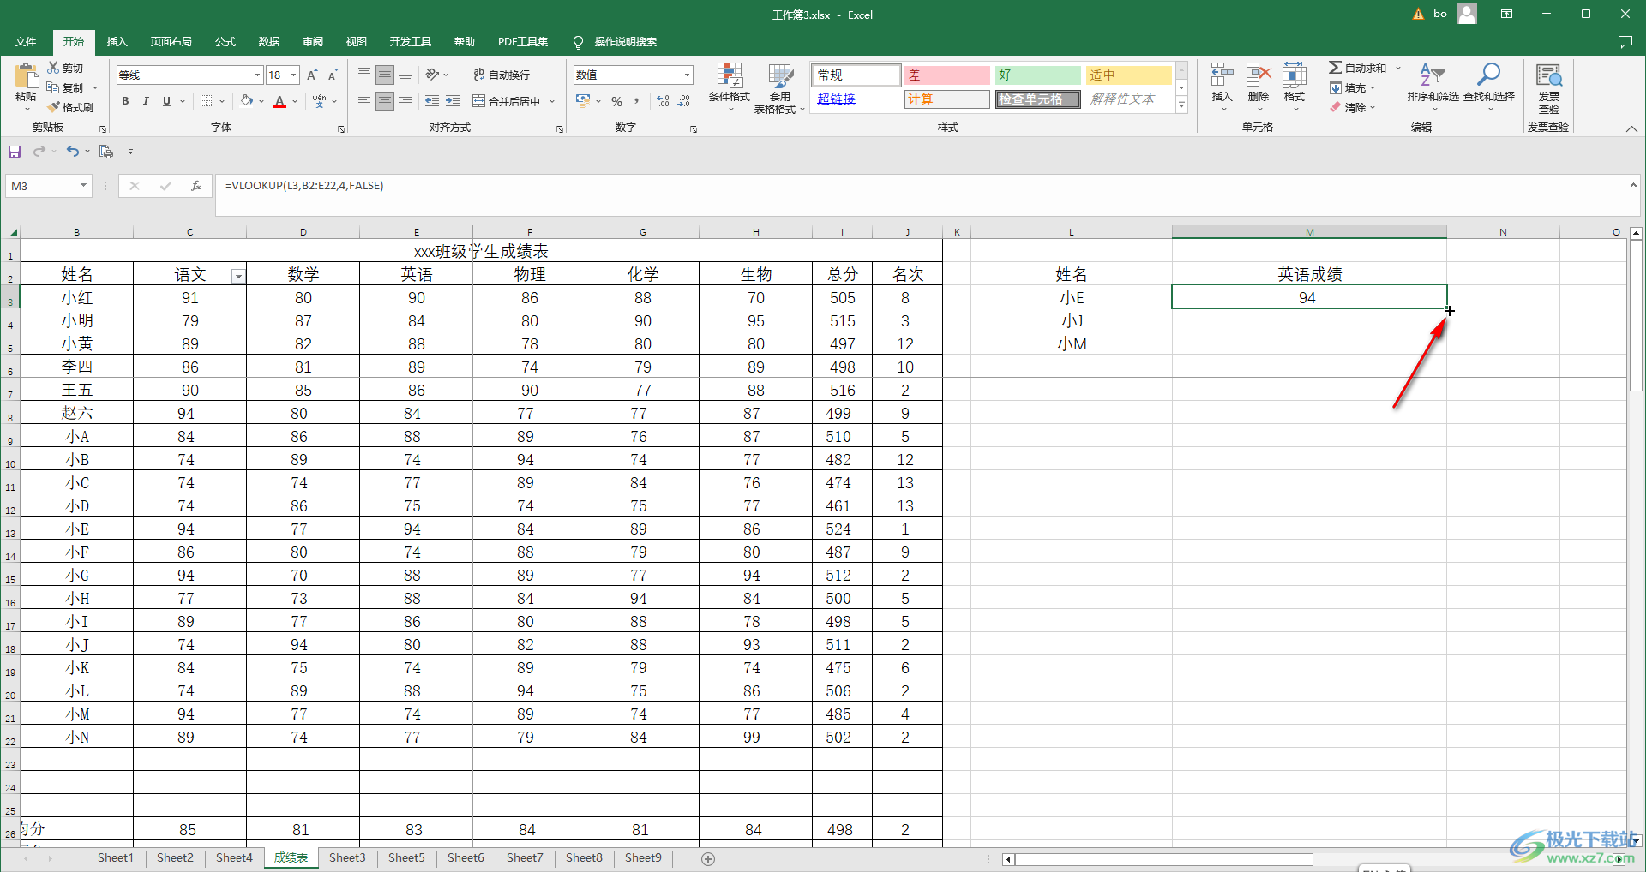Toggle Wrap Text option
The image size is (1646, 872).
(502, 75)
